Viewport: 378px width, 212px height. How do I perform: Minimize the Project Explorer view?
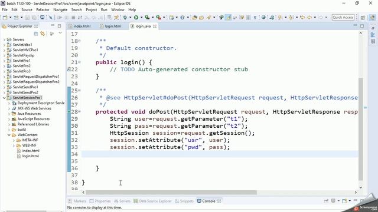pyautogui.click(x=53, y=25)
